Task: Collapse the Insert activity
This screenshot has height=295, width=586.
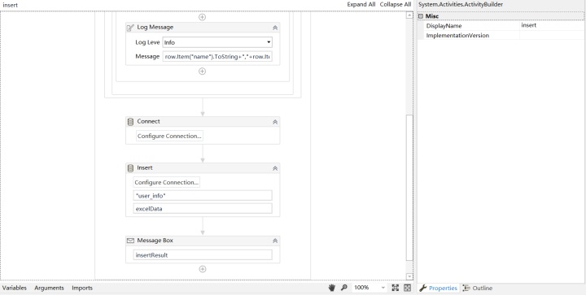Action: tap(275, 168)
